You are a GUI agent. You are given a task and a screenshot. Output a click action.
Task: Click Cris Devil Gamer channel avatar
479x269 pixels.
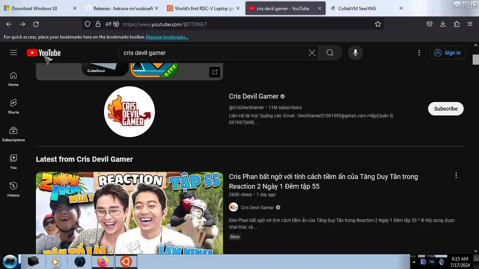click(129, 112)
